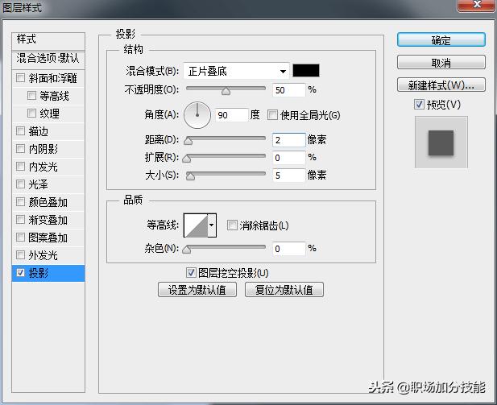Confirm with the 确定 button

pyautogui.click(x=441, y=40)
